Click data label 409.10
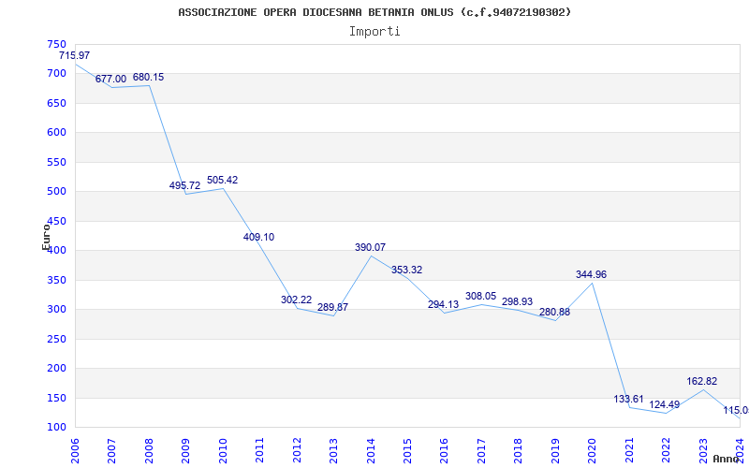 click(259, 237)
